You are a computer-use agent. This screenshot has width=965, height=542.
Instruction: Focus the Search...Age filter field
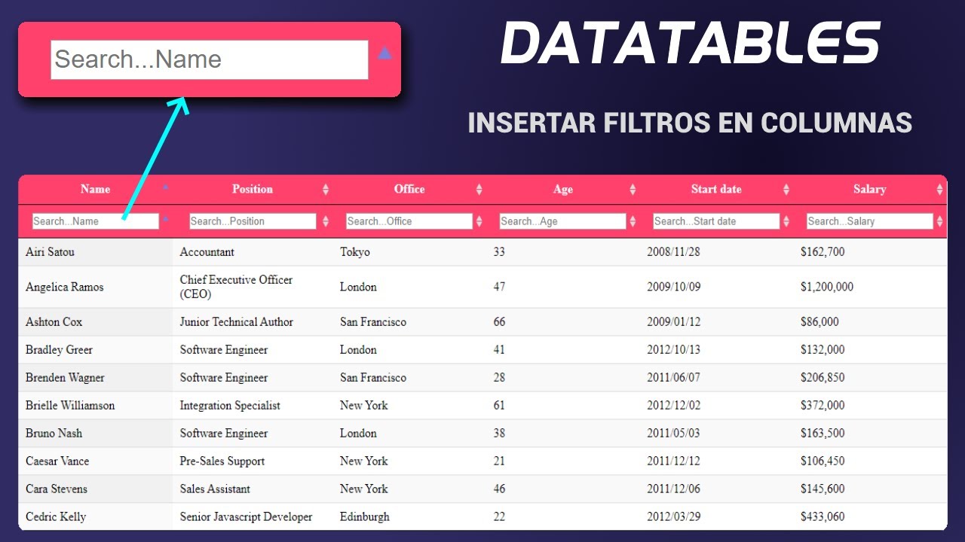[x=563, y=221]
